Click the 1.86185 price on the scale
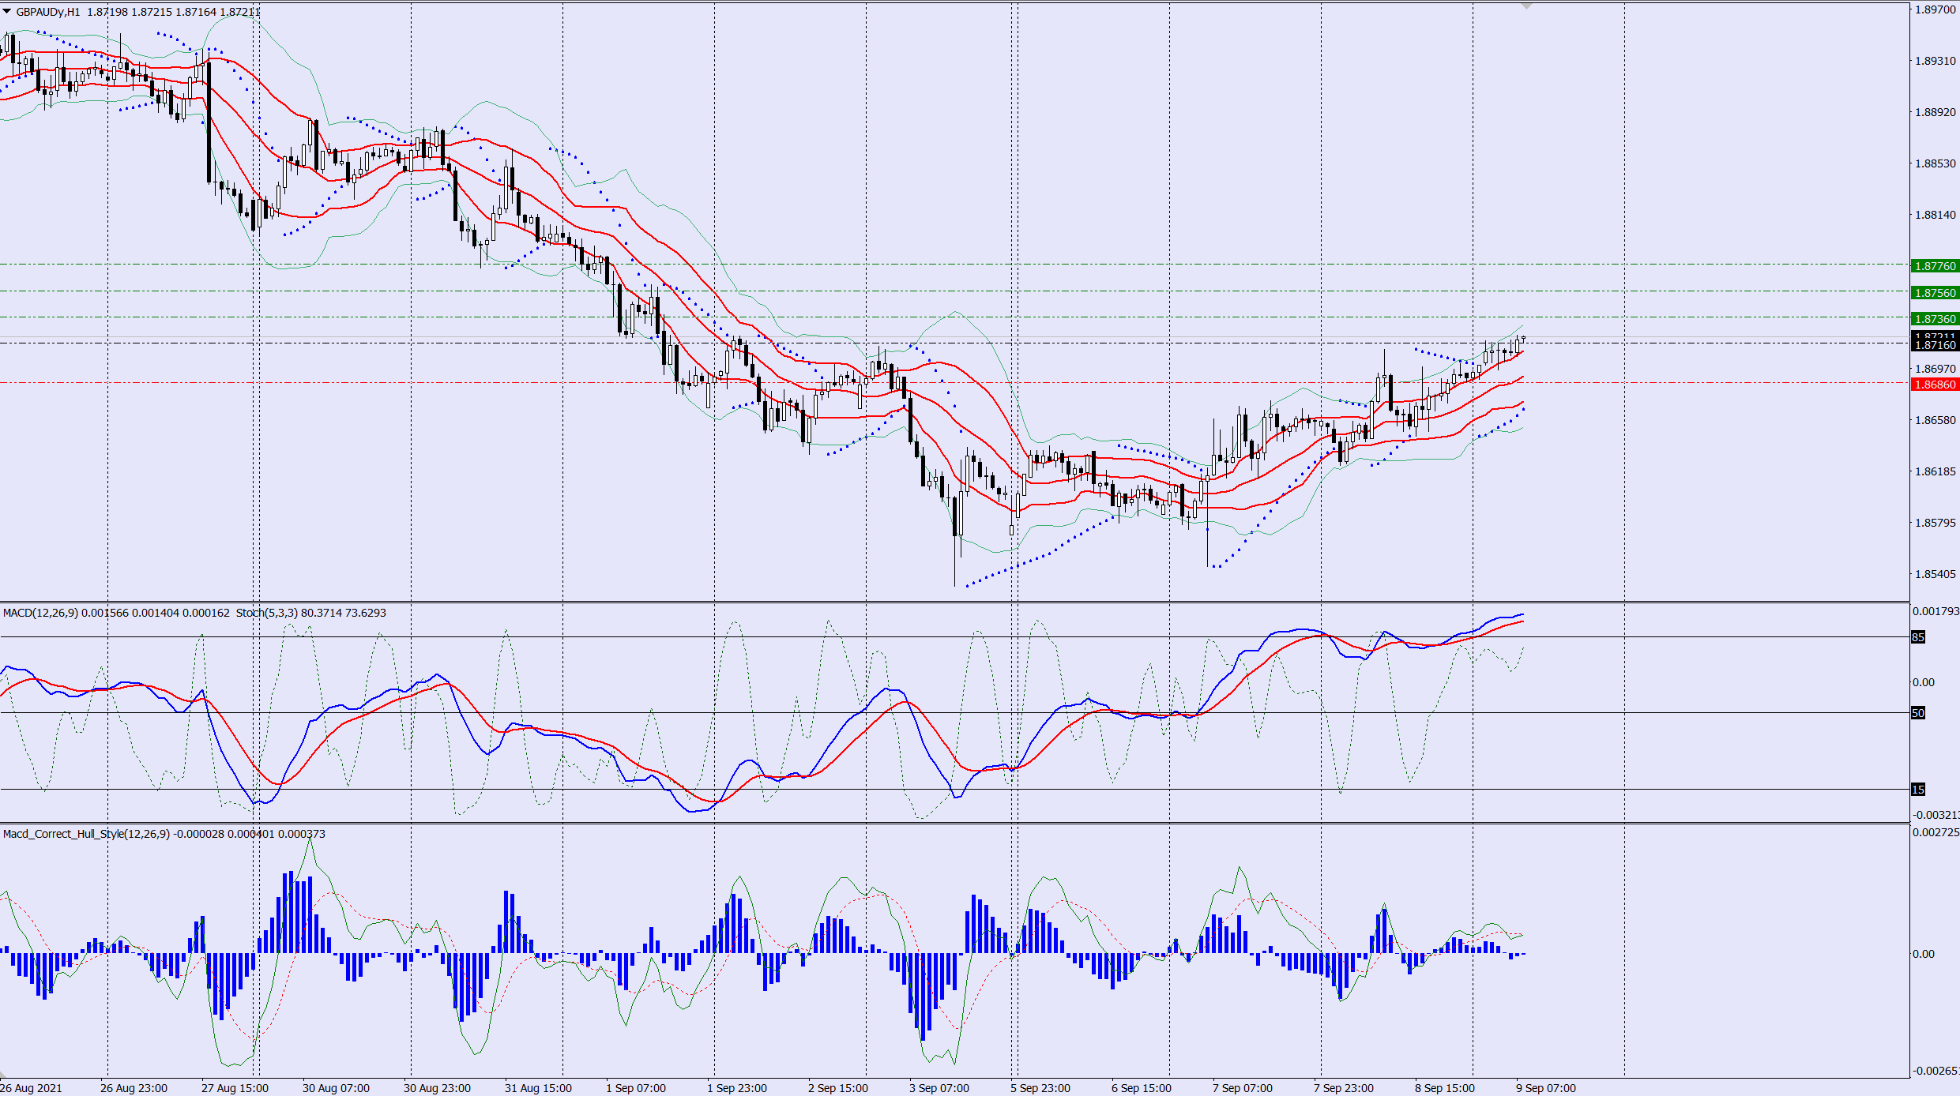Screen dimensions: 1960x1096 pos(1936,471)
